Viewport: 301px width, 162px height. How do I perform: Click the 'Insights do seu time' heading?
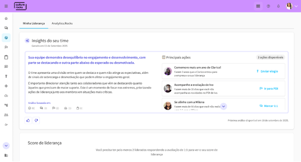[x=50, y=41]
